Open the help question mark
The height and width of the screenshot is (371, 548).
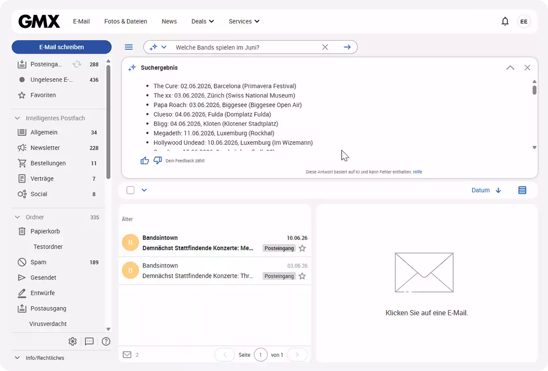click(x=106, y=341)
